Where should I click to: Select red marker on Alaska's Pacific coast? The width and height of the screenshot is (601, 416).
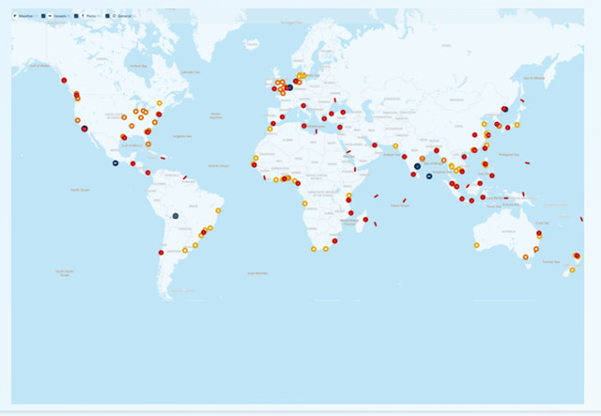[x=62, y=80]
